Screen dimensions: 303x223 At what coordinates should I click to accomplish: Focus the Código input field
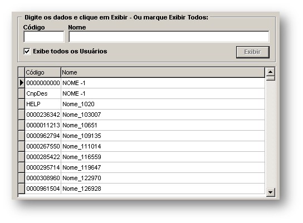click(x=44, y=37)
